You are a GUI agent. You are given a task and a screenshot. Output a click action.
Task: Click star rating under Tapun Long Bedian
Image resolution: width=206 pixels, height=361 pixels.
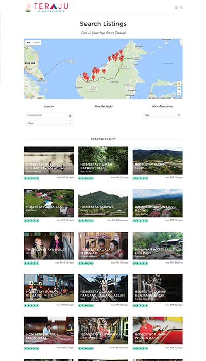(140, 221)
